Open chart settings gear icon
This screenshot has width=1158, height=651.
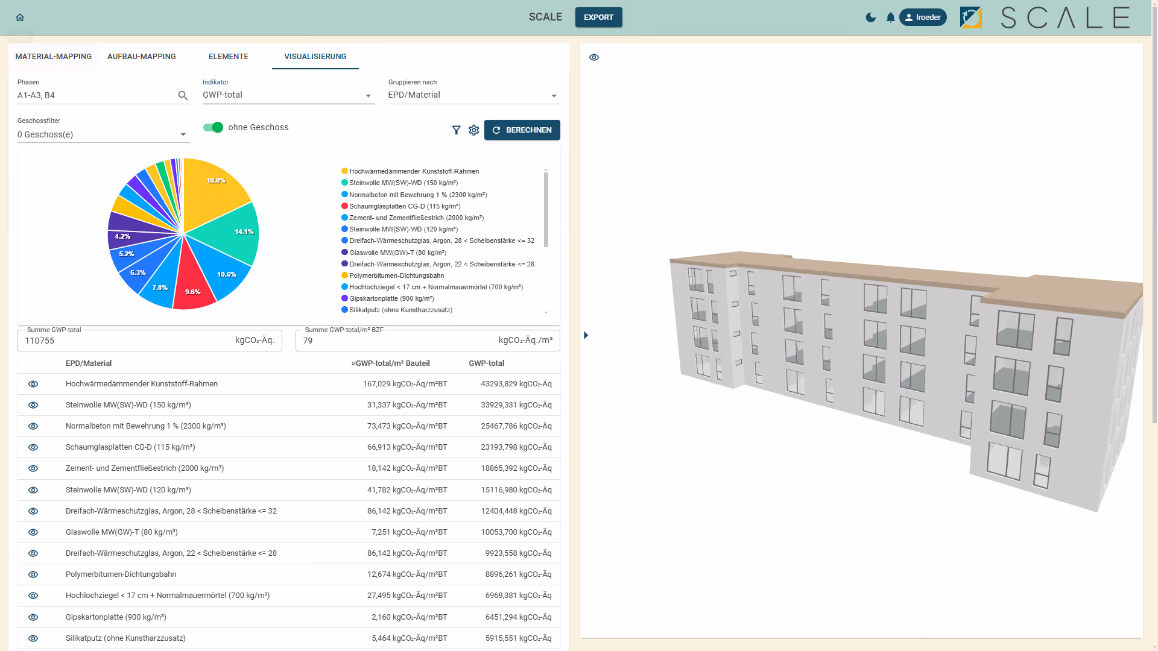(x=473, y=130)
